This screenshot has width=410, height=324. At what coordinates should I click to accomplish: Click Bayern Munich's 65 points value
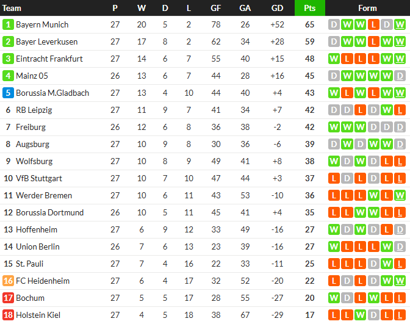[x=309, y=25]
